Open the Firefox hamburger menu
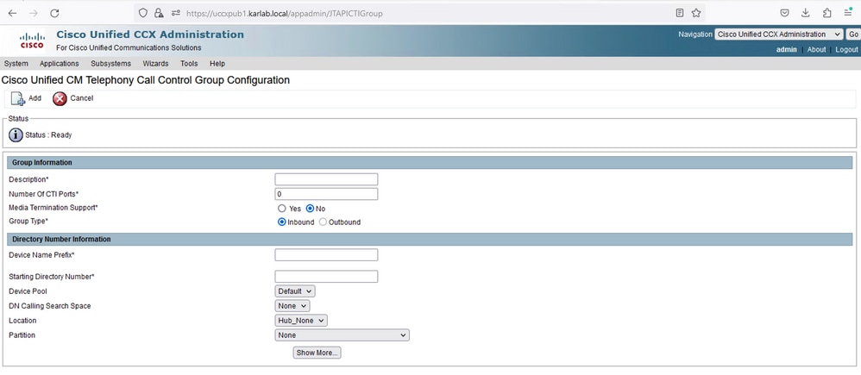861x375 pixels. (848, 13)
